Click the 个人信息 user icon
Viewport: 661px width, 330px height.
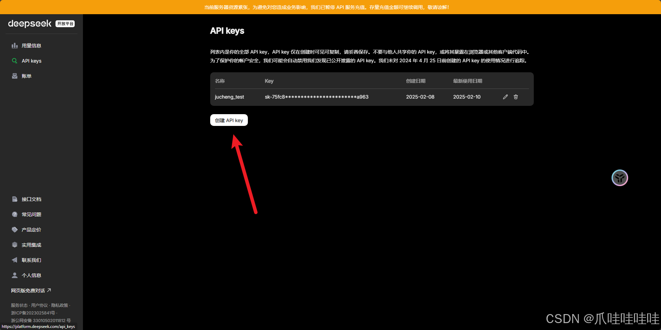[15, 275]
